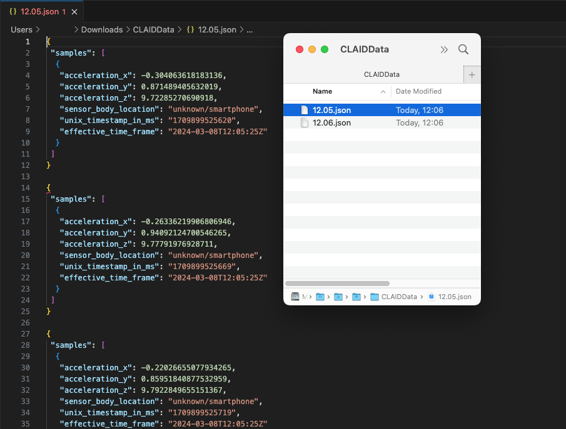566x429 pixels.
Task: Click the acceleration_x value -0.26336219906806946
Action: point(186,221)
